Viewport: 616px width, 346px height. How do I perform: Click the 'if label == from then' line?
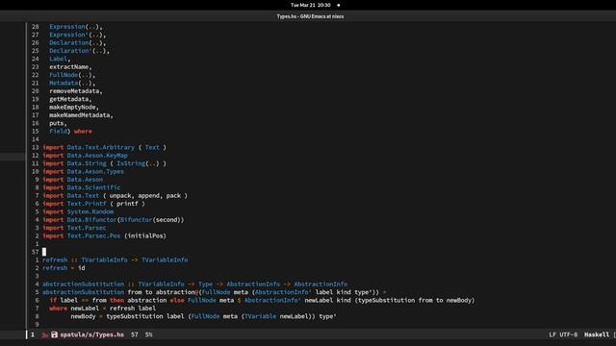pos(262,300)
